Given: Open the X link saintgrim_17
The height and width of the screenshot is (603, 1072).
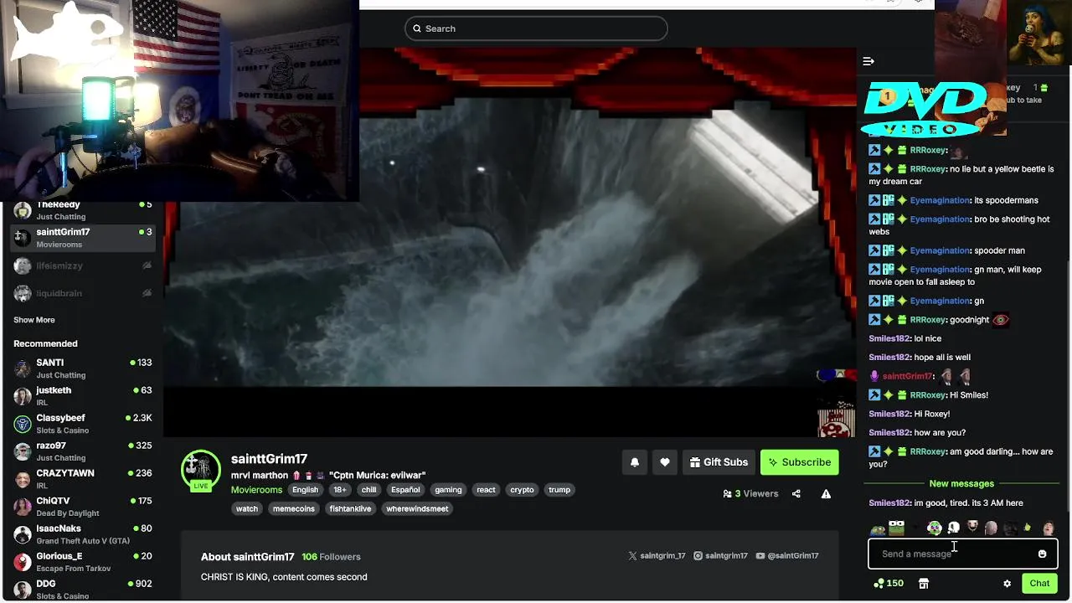Looking at the screenshot, I should coord(657,556).
